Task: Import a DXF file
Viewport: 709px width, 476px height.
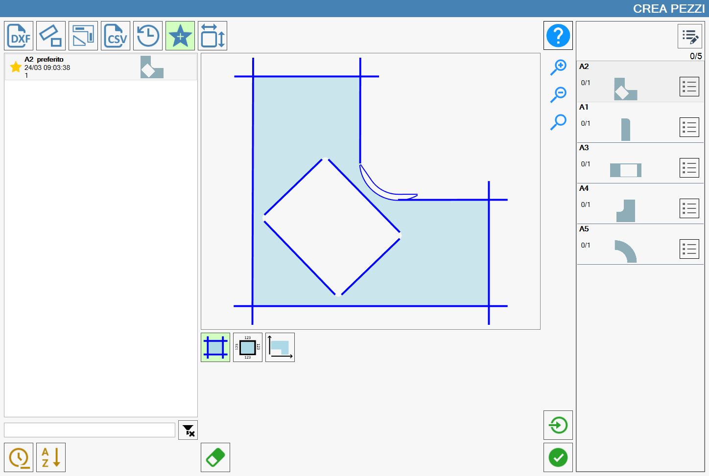Action: click(x=19, y=36)
